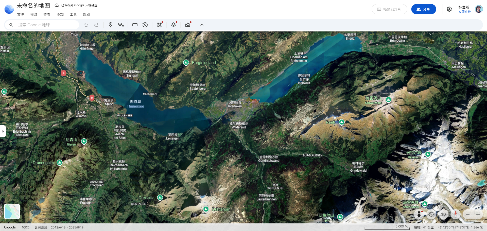Open the 工具 menu
Screen dimensions: 487x231
[x=73, y=14]
